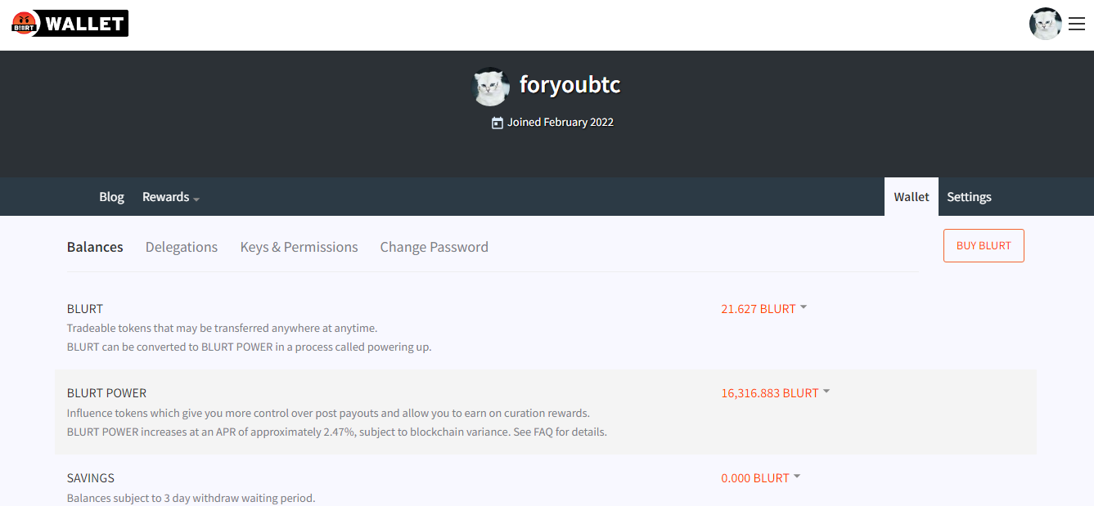Screen dimensions: 1094x506
Task: Expand the Rewards dropdown menu
Action: (171, 197)
